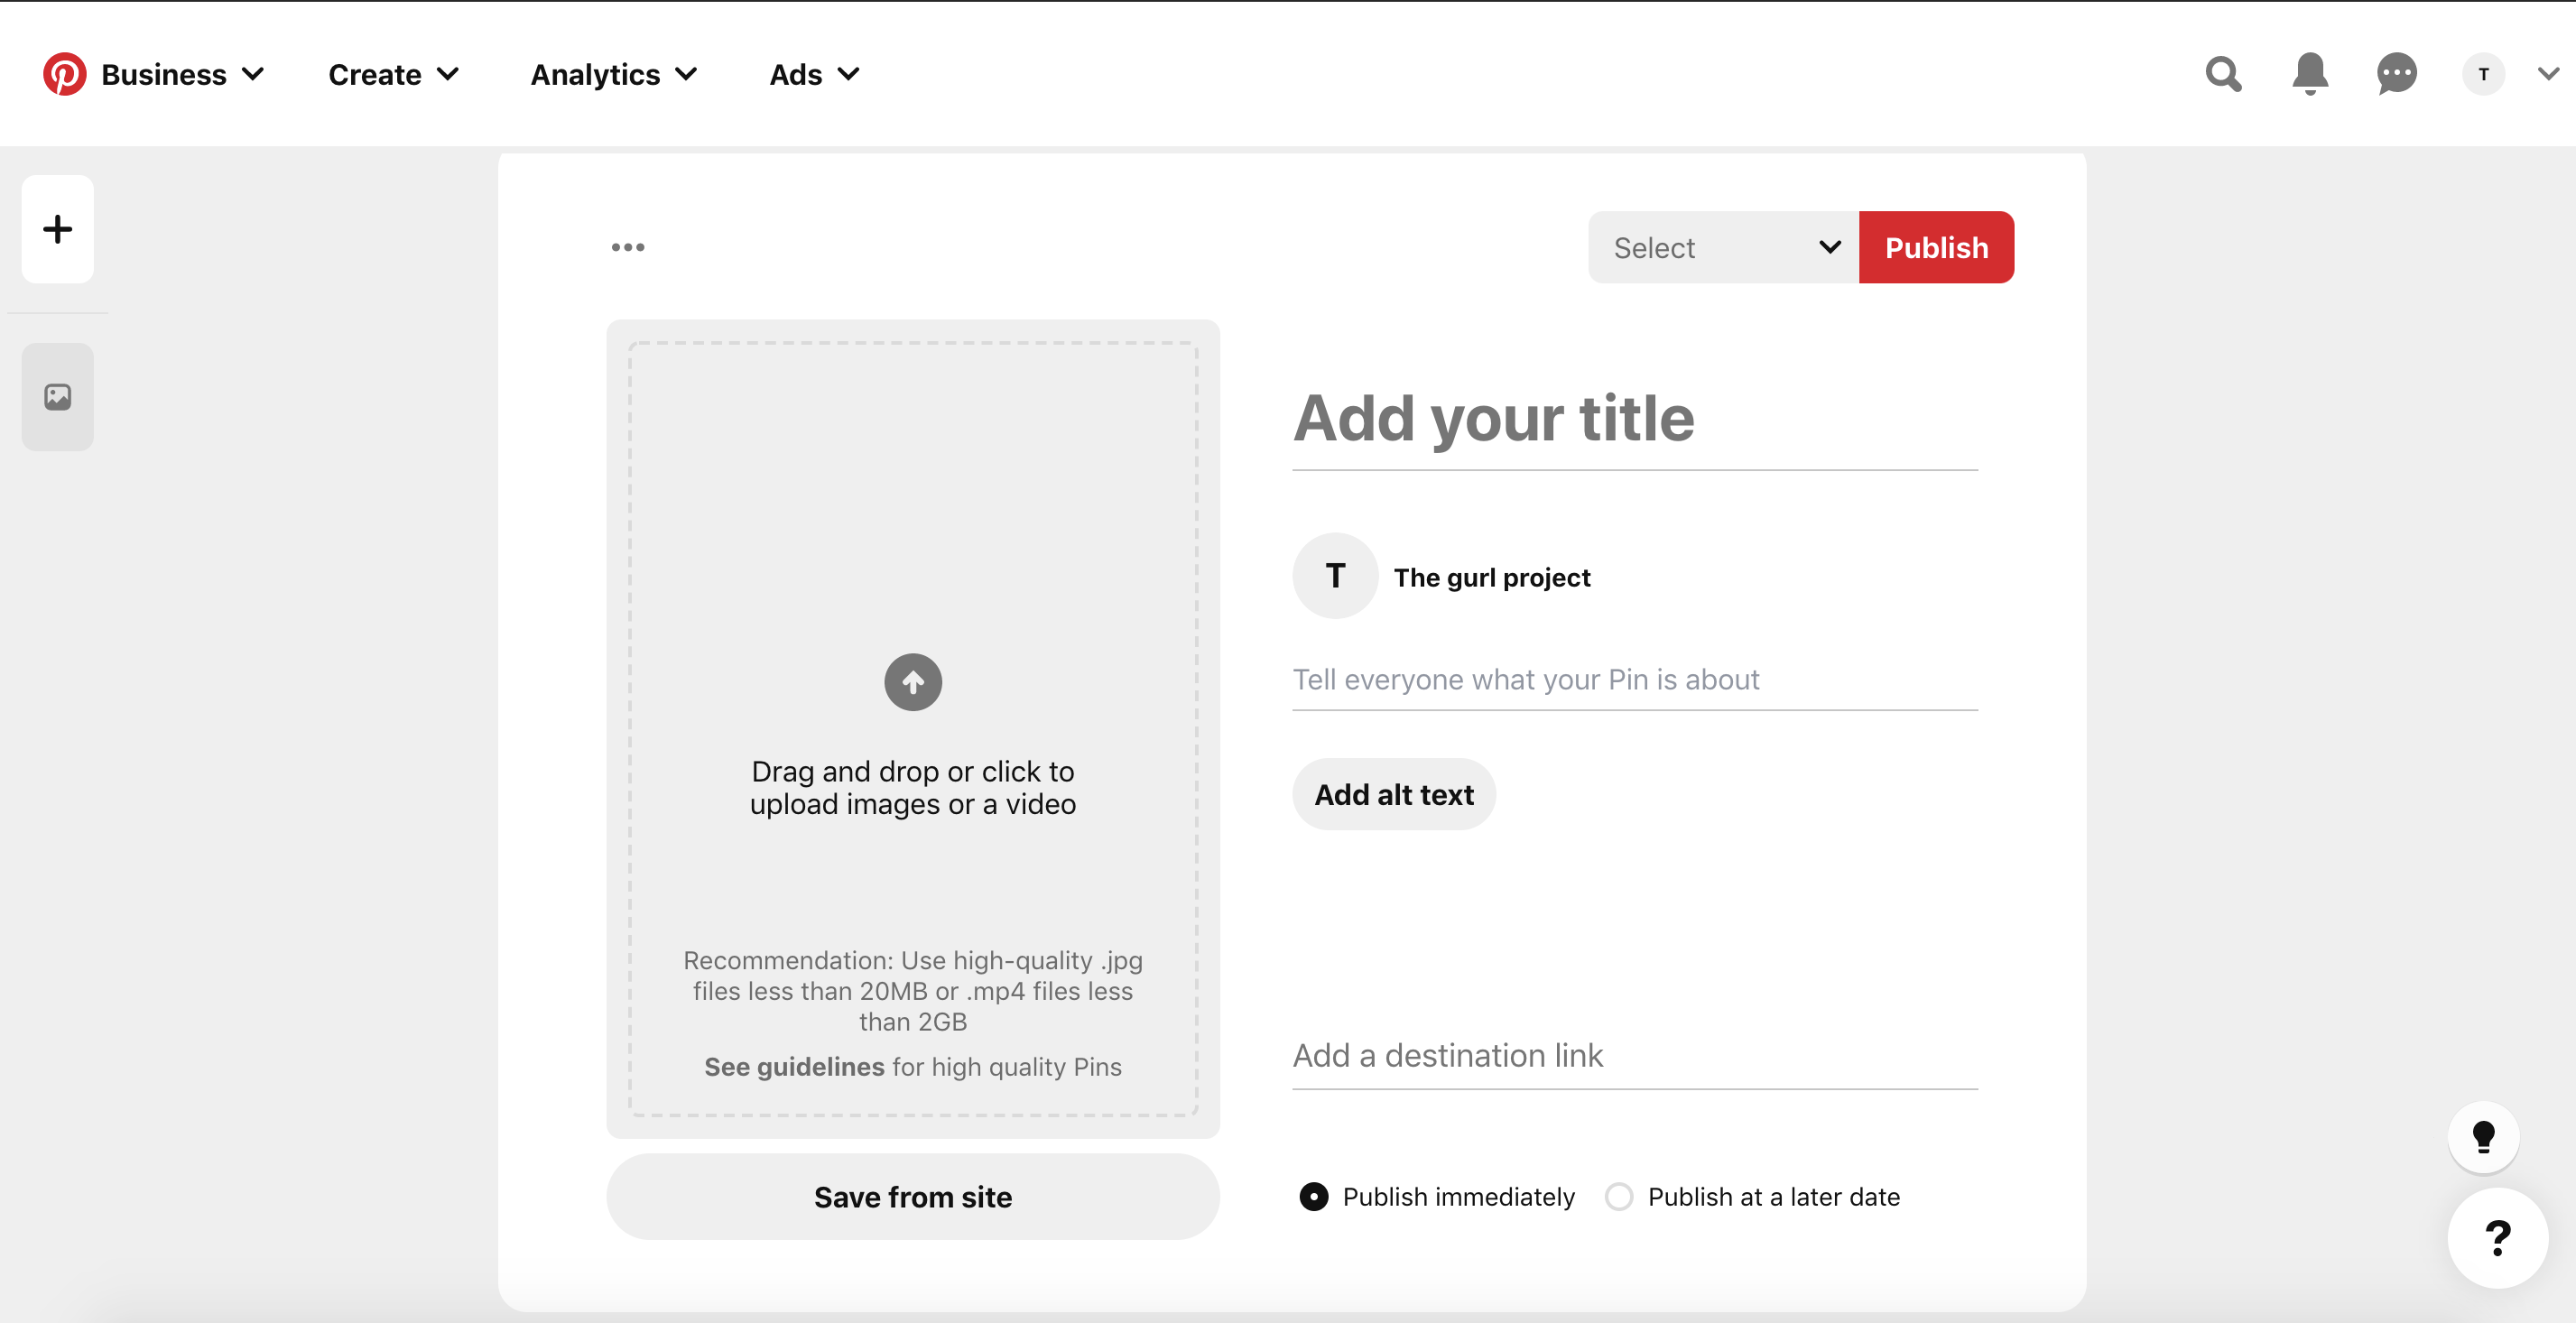Open notifications bell icon
Screen dimensions: 2576x1323
click(2310, 74)
